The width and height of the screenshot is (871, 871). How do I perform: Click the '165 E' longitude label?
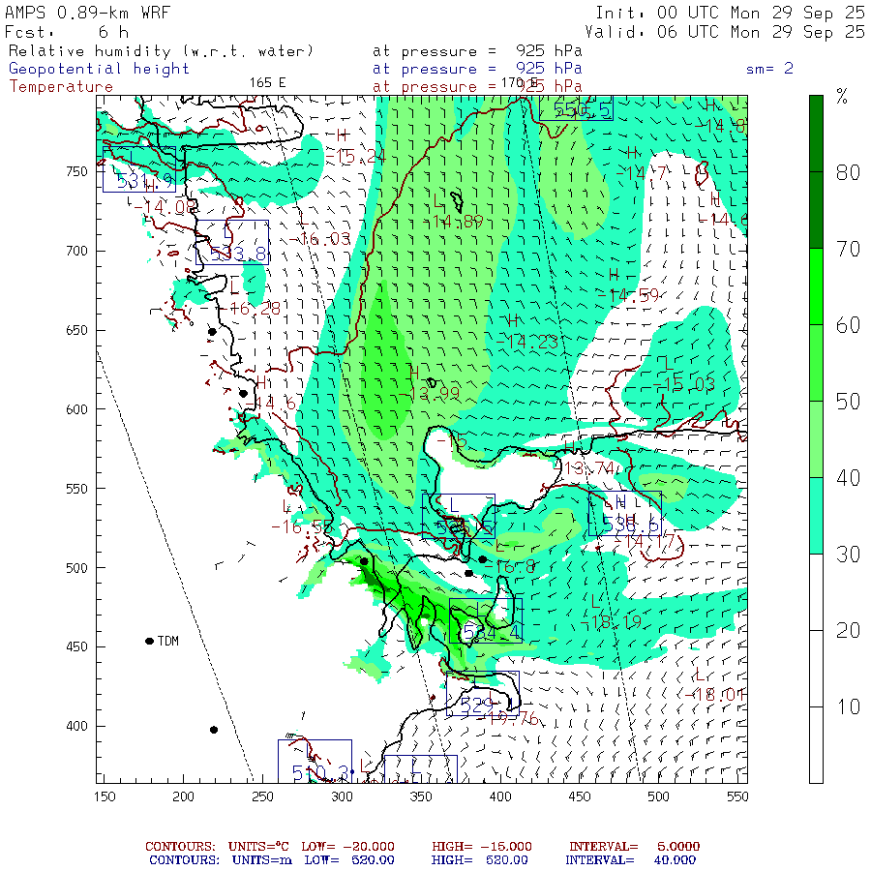[x=267, y=83]
